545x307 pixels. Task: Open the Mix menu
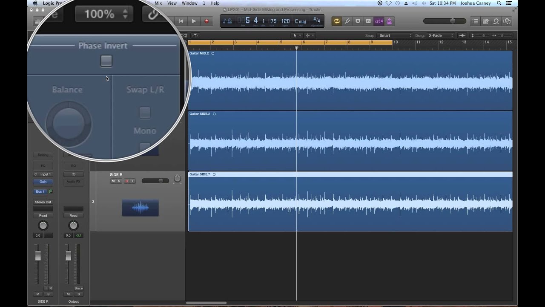(158, 3)
